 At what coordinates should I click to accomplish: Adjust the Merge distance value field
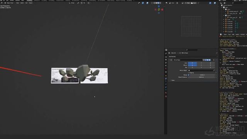coord(202,75)
